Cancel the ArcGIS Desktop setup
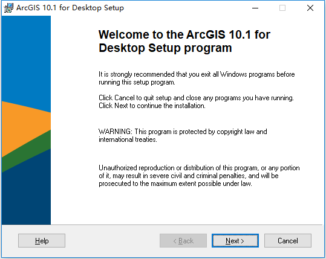 [x=288, y=241]
